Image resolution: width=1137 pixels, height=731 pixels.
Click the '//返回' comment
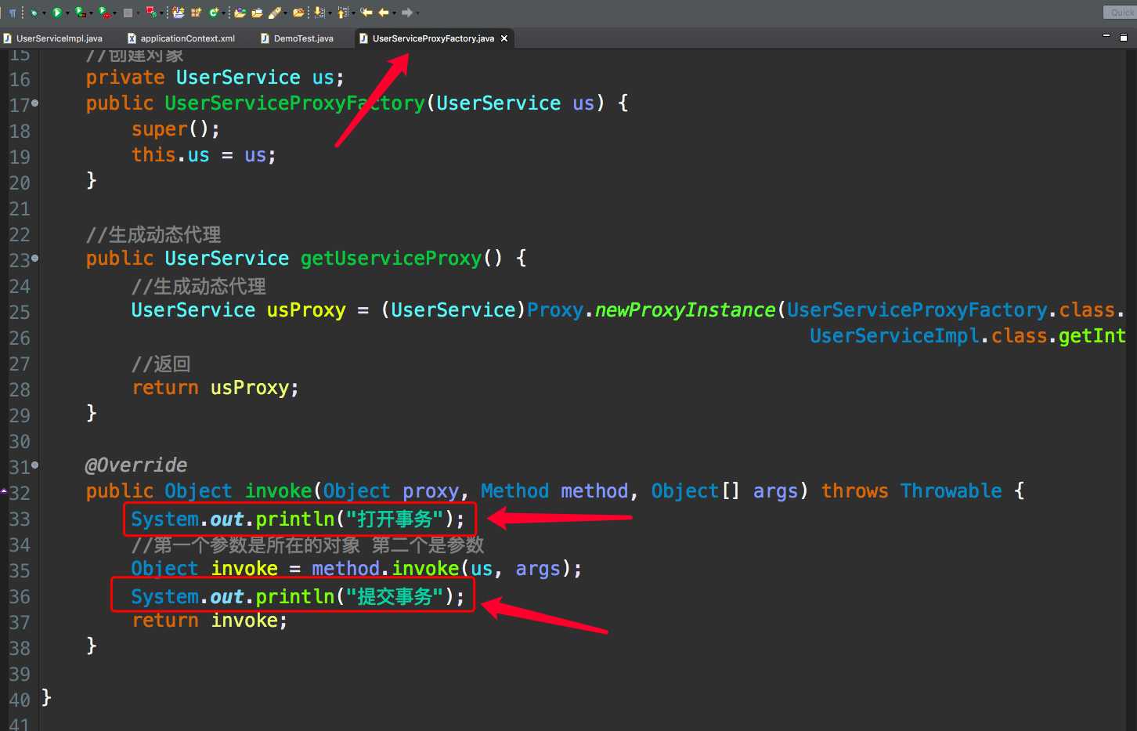click(x=161, y=364)
